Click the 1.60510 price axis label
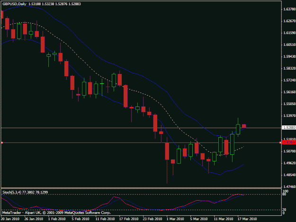Screen dimensions: 296x222 tap(289, 44)
